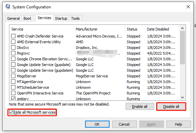
Task: Check the MogdServer service checkbox
Action: 13,76
